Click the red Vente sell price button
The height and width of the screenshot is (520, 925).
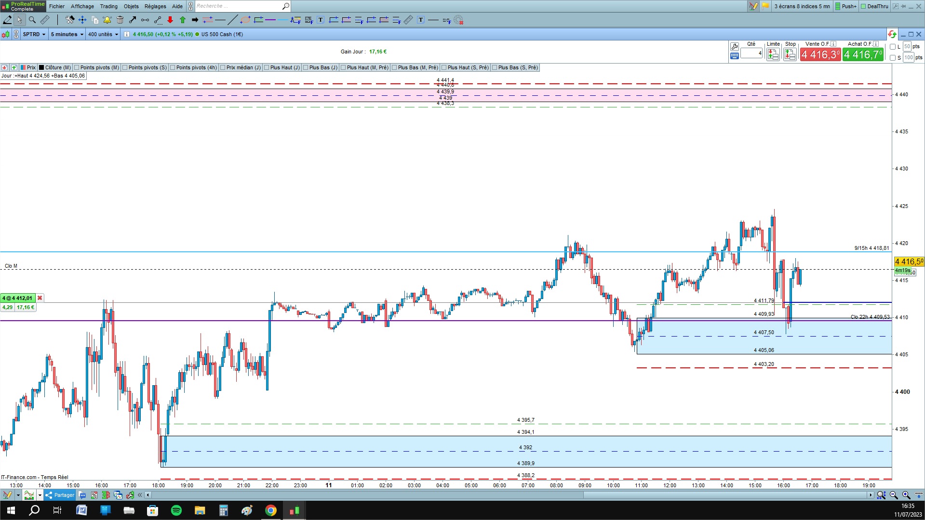pos(820,54)
